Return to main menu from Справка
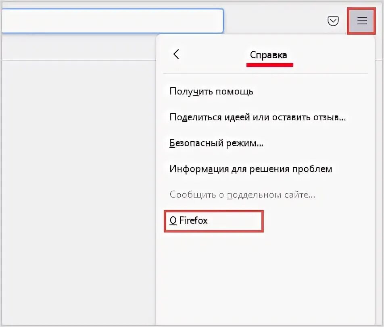Screen dimensions: 384x327 (x=176, y=54)
